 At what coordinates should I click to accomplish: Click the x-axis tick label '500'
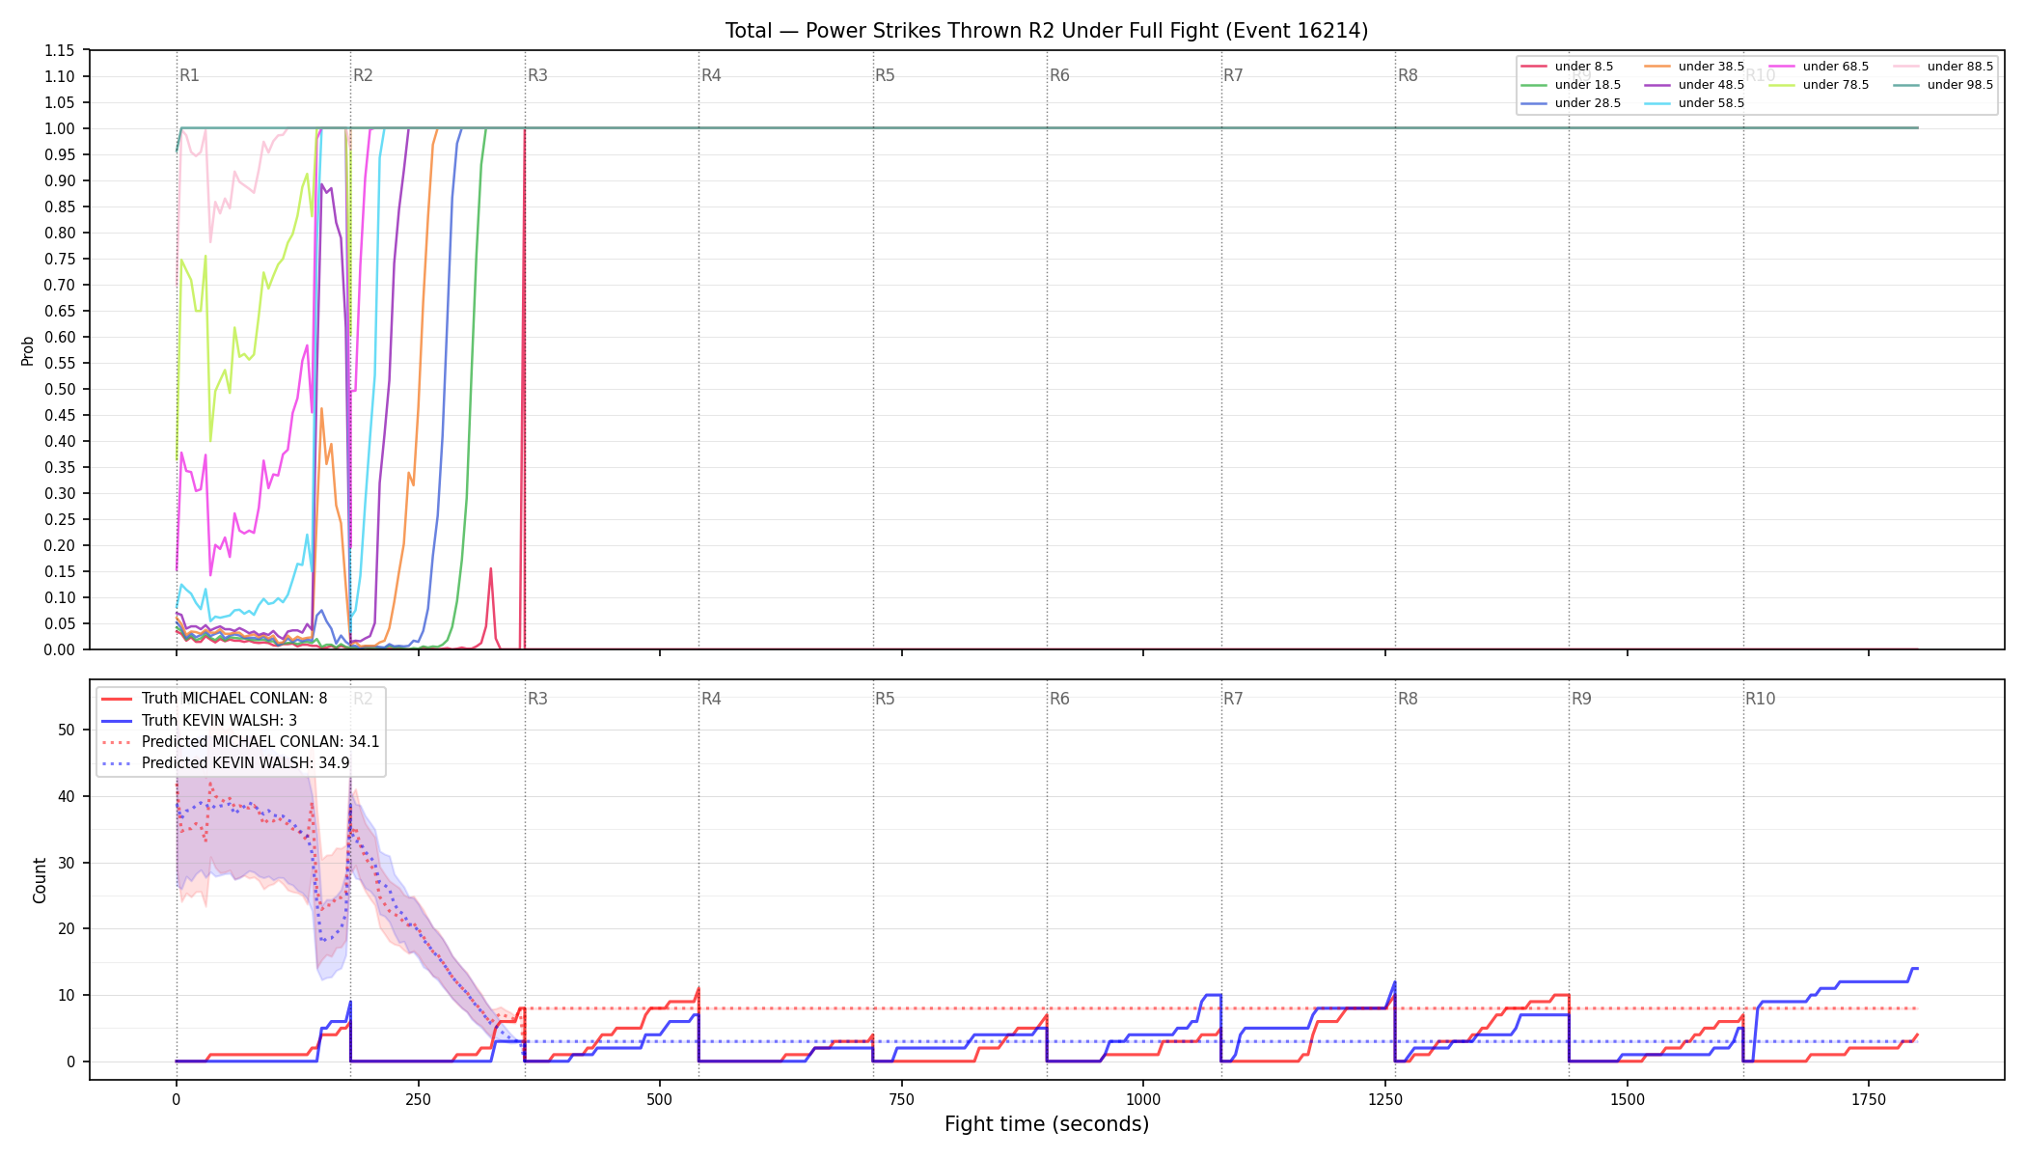(x=660, y=1099)
